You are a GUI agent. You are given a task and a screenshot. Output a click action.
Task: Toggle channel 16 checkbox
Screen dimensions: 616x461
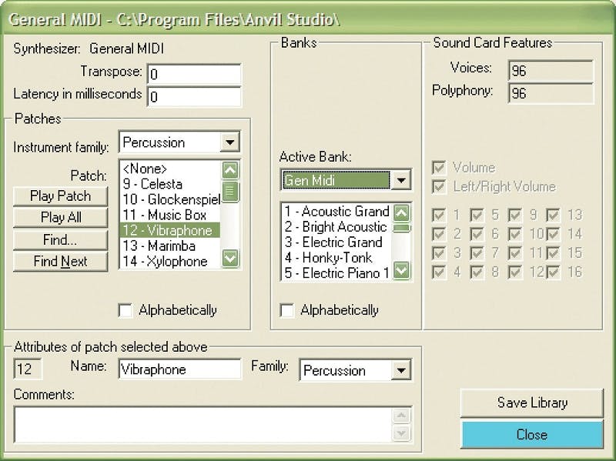553,272
